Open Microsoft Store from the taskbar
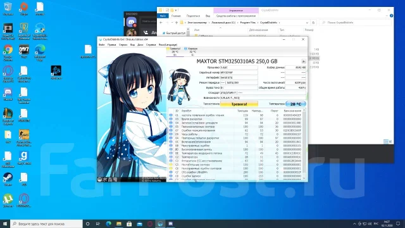Viewport: 405px width, 228px height. (x=129, y=224)
